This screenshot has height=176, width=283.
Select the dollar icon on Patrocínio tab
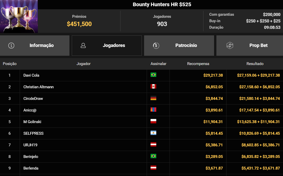coord(156,45)
